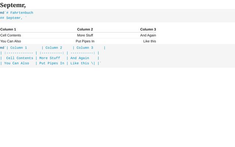
Task: Select the Column 2 table header
Action: coord(85,29)
